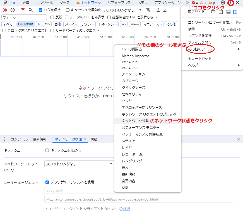This screenshot has width=243, height=215.
Task: Toggle device toolbar icon
Action: coord(13,3)
